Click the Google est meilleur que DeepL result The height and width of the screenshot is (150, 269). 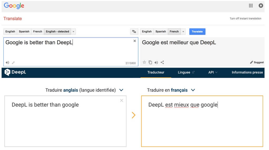(x=179, y=43)
